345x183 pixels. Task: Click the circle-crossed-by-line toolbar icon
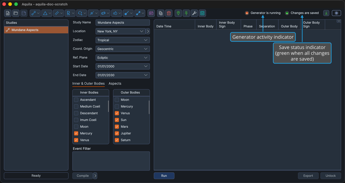point(91,13)
